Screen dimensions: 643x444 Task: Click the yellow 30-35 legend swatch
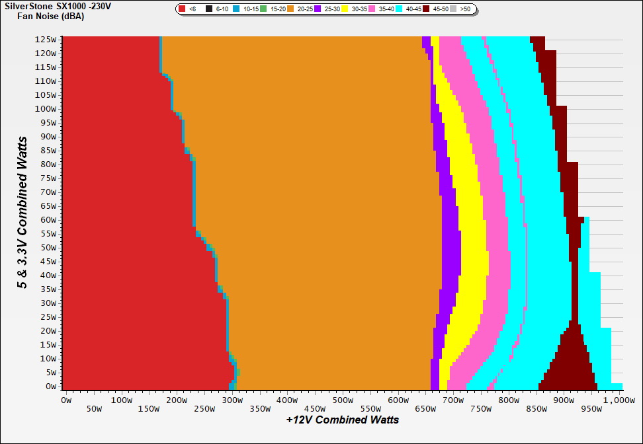pos(345,9)
